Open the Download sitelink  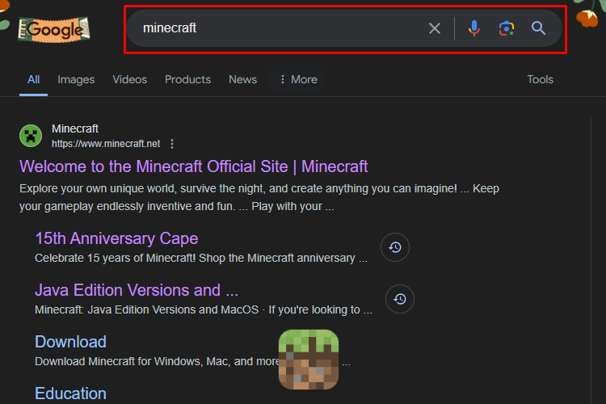71,342
